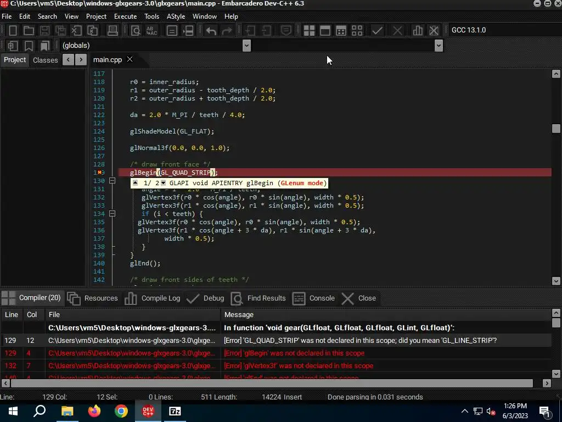
Task: Open 7-Zip from the taskbar
Action: (175, 411)
